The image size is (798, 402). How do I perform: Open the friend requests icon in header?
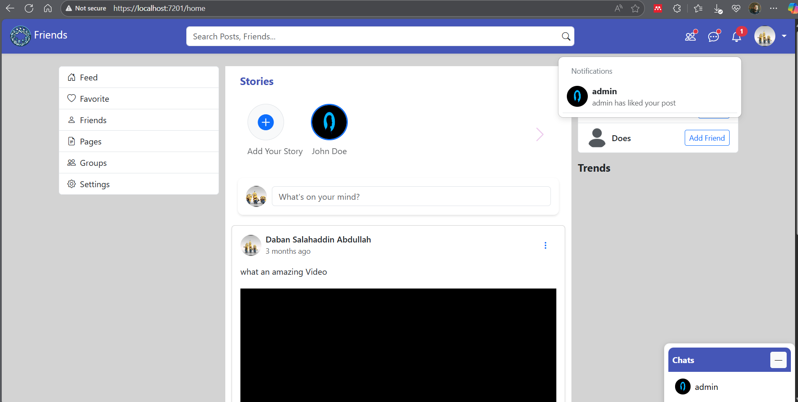[x=690, y=37]
